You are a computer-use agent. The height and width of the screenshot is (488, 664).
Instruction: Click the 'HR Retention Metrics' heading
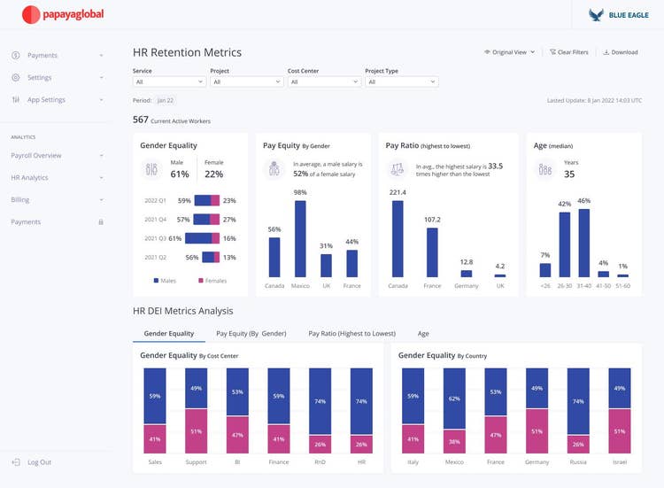click(187, 52)
